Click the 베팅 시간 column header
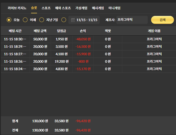Screen dimensions: 176x135 15,31
